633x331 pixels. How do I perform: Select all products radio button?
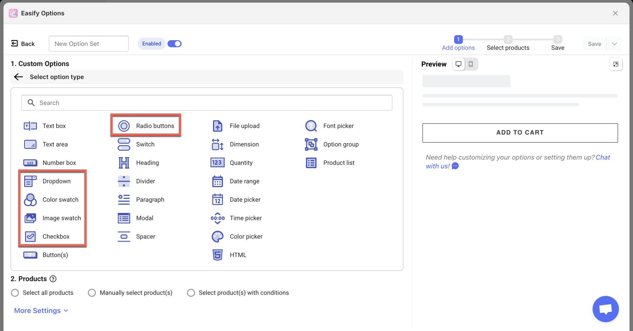point(15,293)
